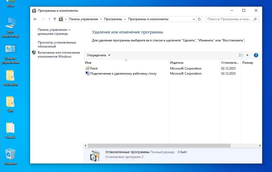Expand the Organize dropdown menu
Screen dimensions: 272x172
click(x=98, y=55)
